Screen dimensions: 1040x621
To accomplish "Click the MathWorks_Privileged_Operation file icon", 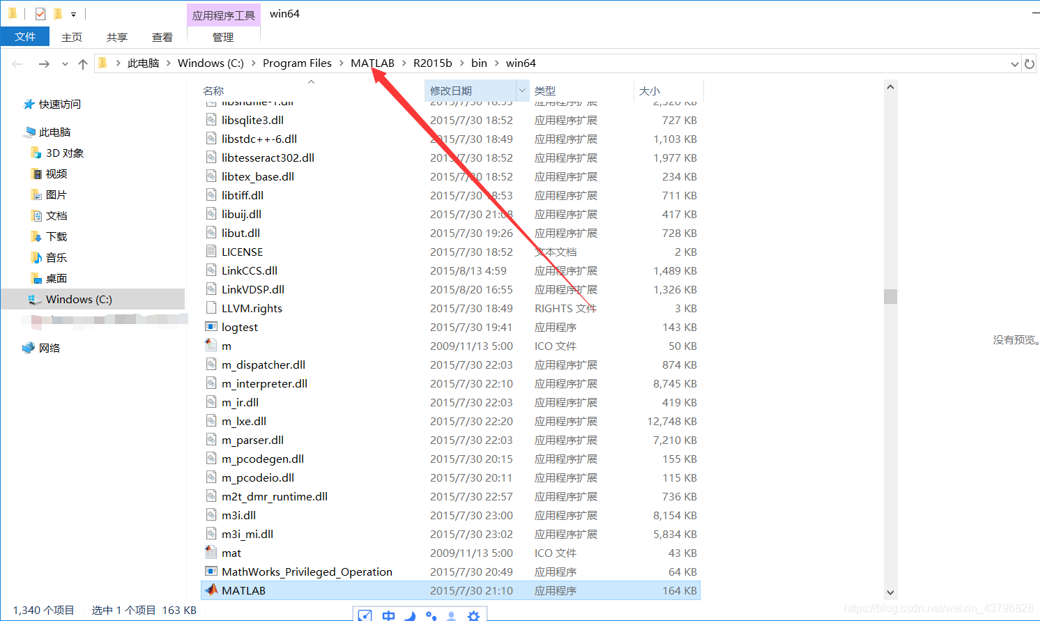I will 211,572.
